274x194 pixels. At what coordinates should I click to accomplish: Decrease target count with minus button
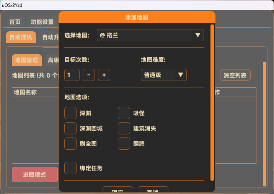(89, 75)
